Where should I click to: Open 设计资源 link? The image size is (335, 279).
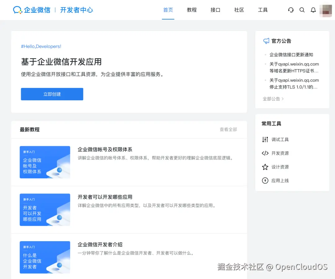(280, 167)
